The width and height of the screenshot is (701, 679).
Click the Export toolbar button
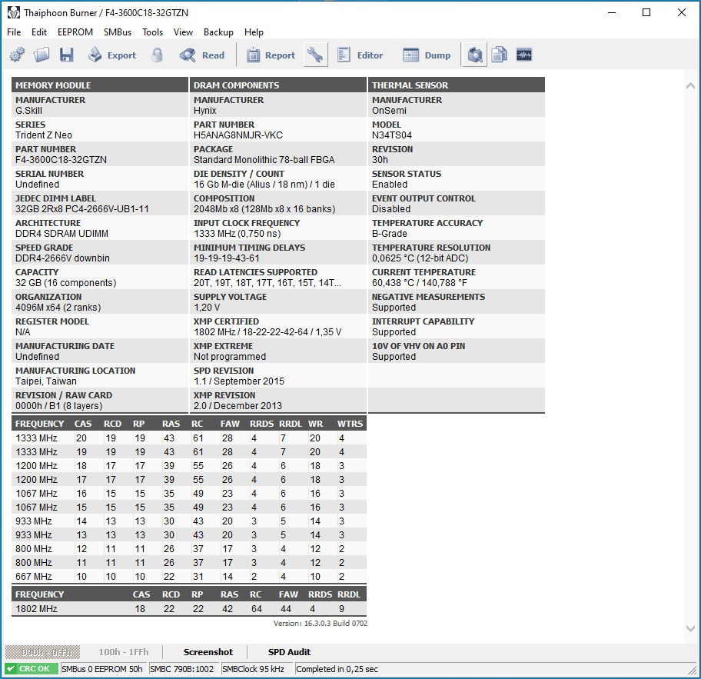pos(111,55)
